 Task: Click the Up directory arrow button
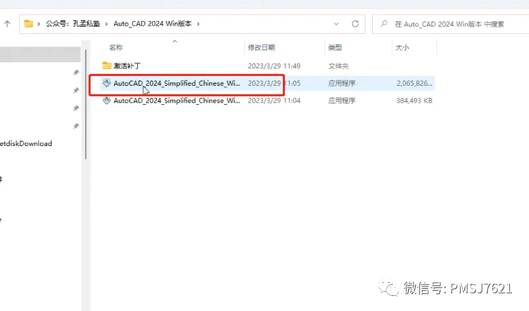coord(7,24)
